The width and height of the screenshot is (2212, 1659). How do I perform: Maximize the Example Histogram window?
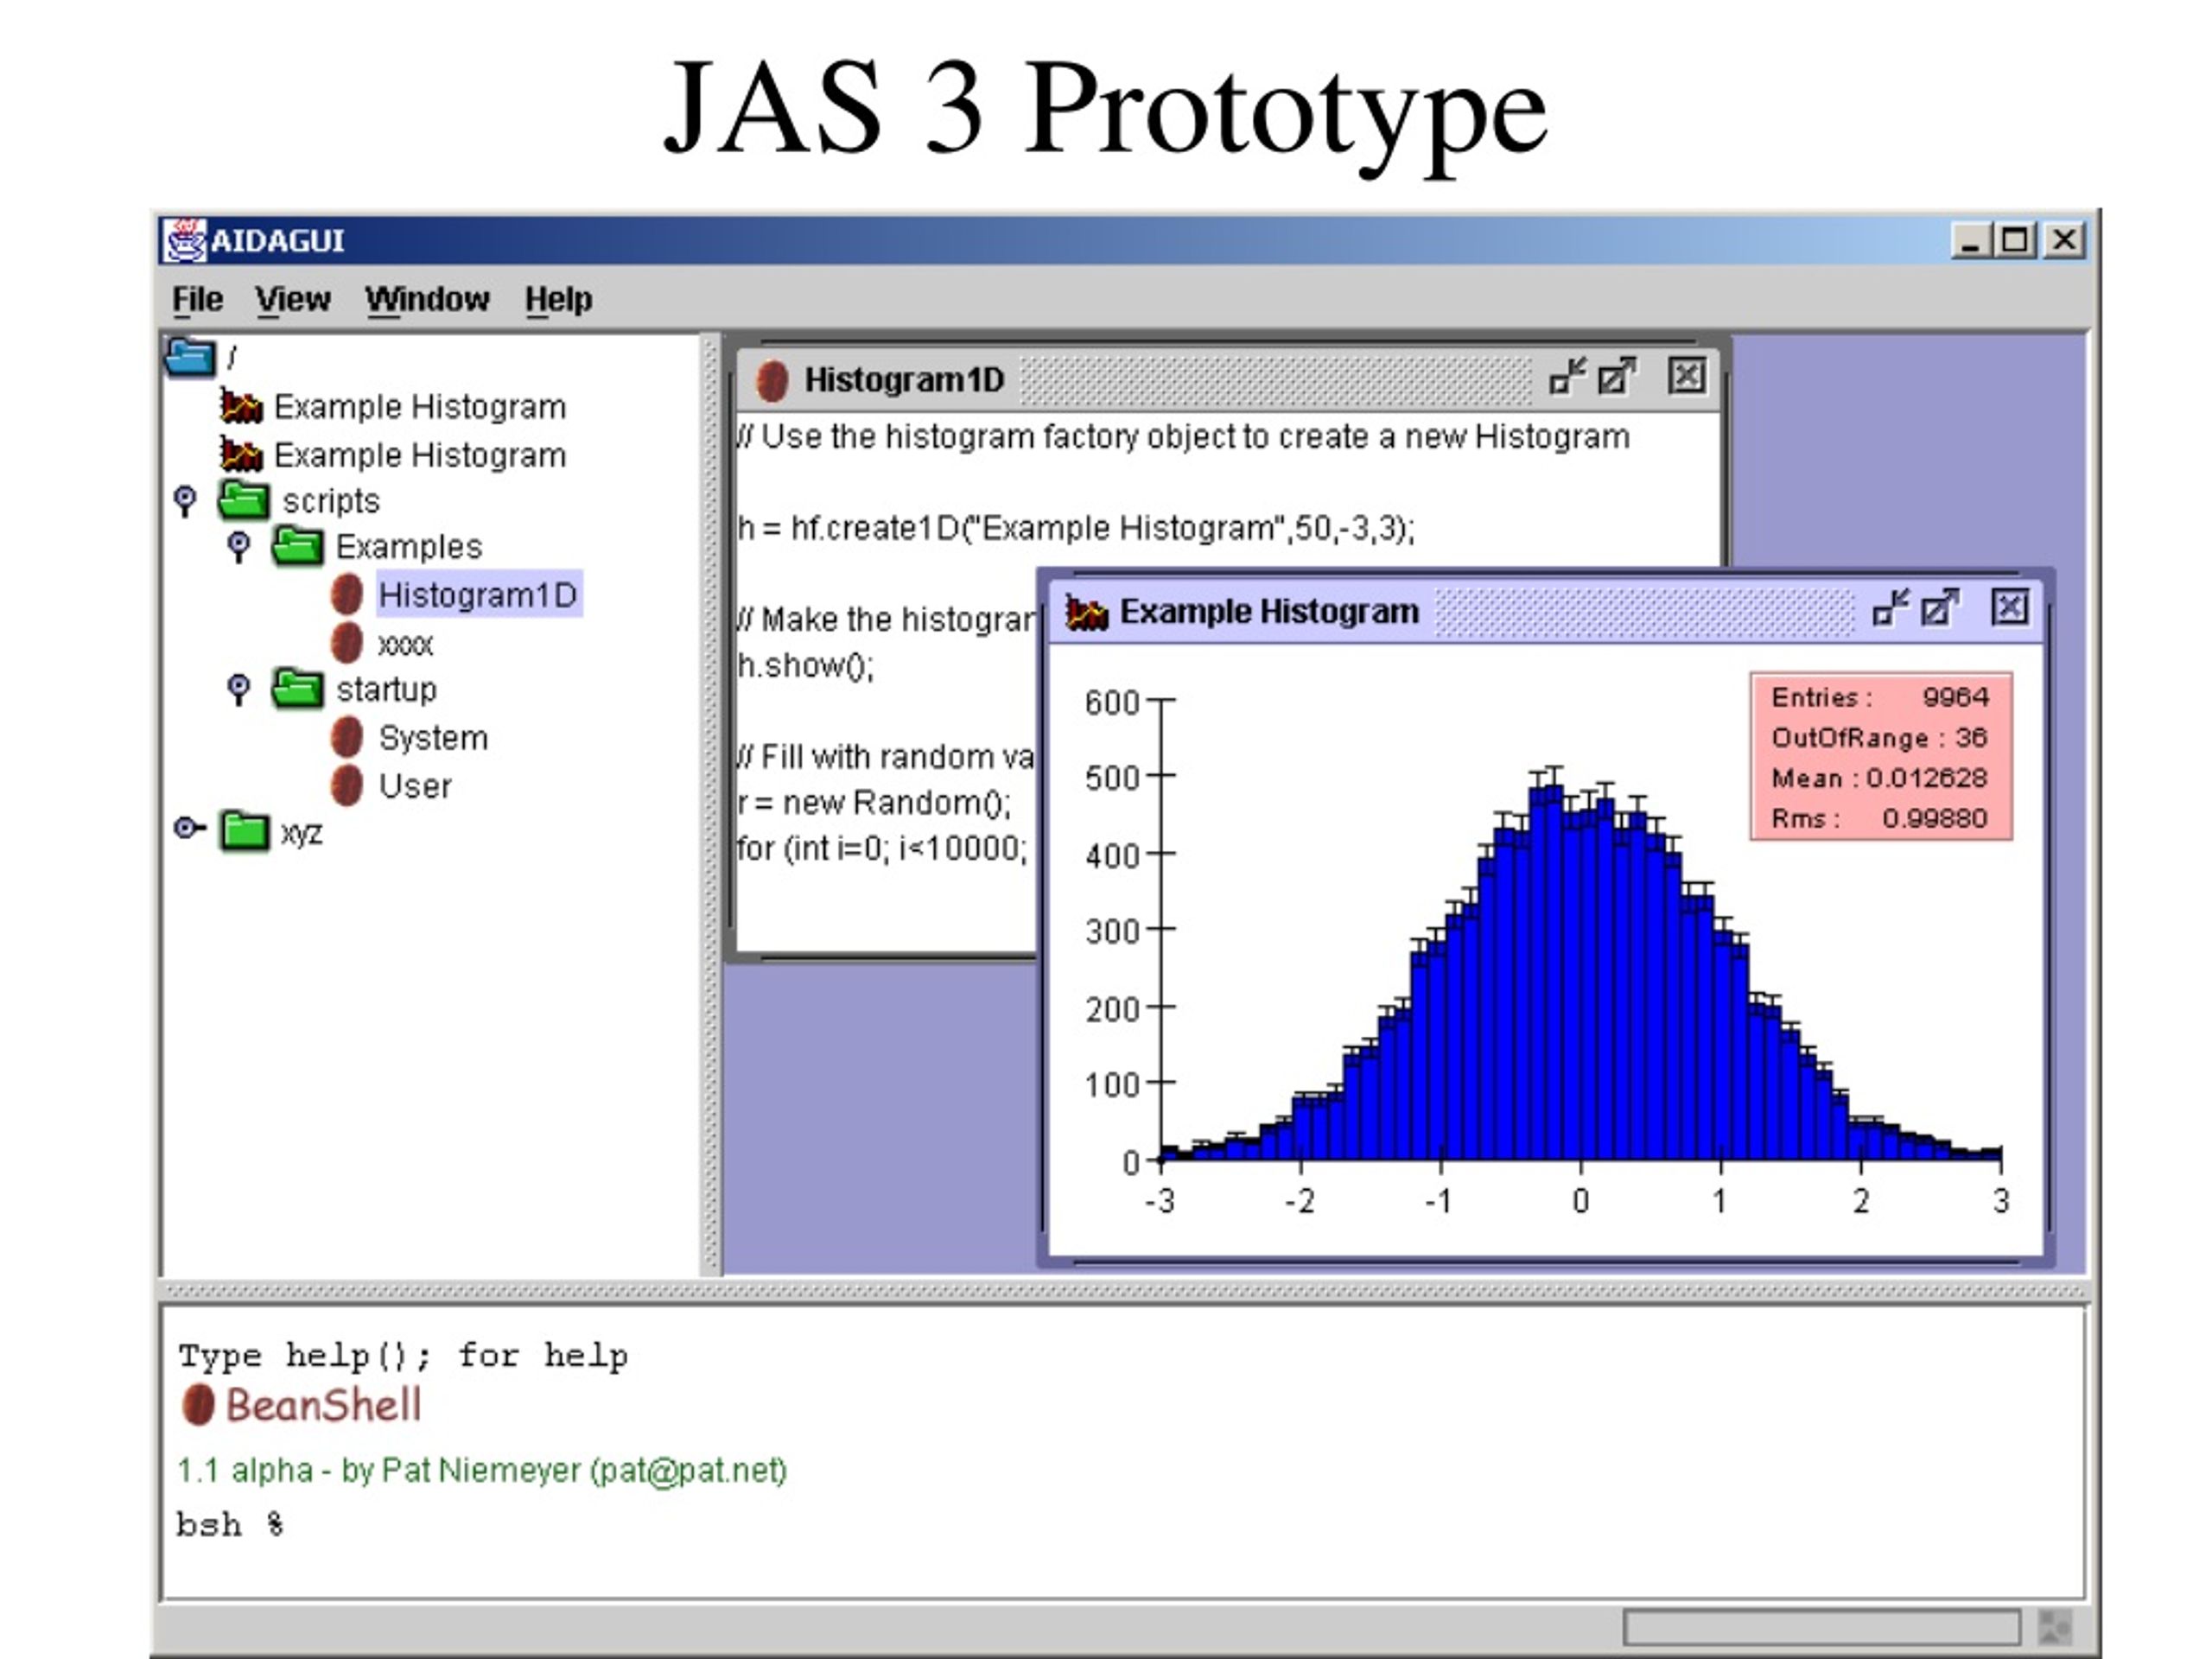click(x=1940, y=607)
